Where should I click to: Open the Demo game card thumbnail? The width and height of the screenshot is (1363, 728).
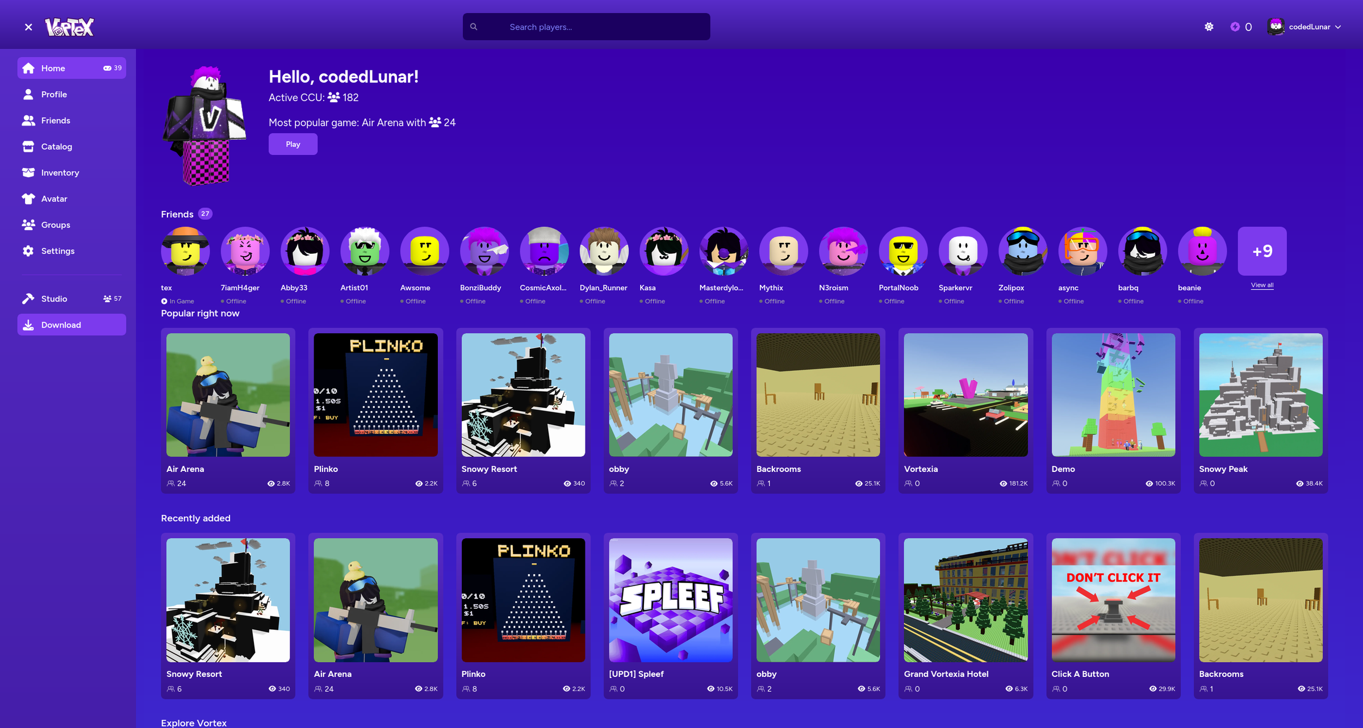pyautogui.click(x=1113, y=395)
